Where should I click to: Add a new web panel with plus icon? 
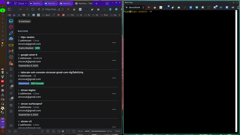11,111
